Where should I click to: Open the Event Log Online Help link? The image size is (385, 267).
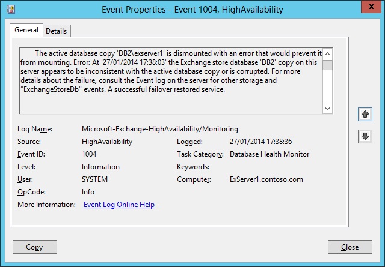coord(119,205)
